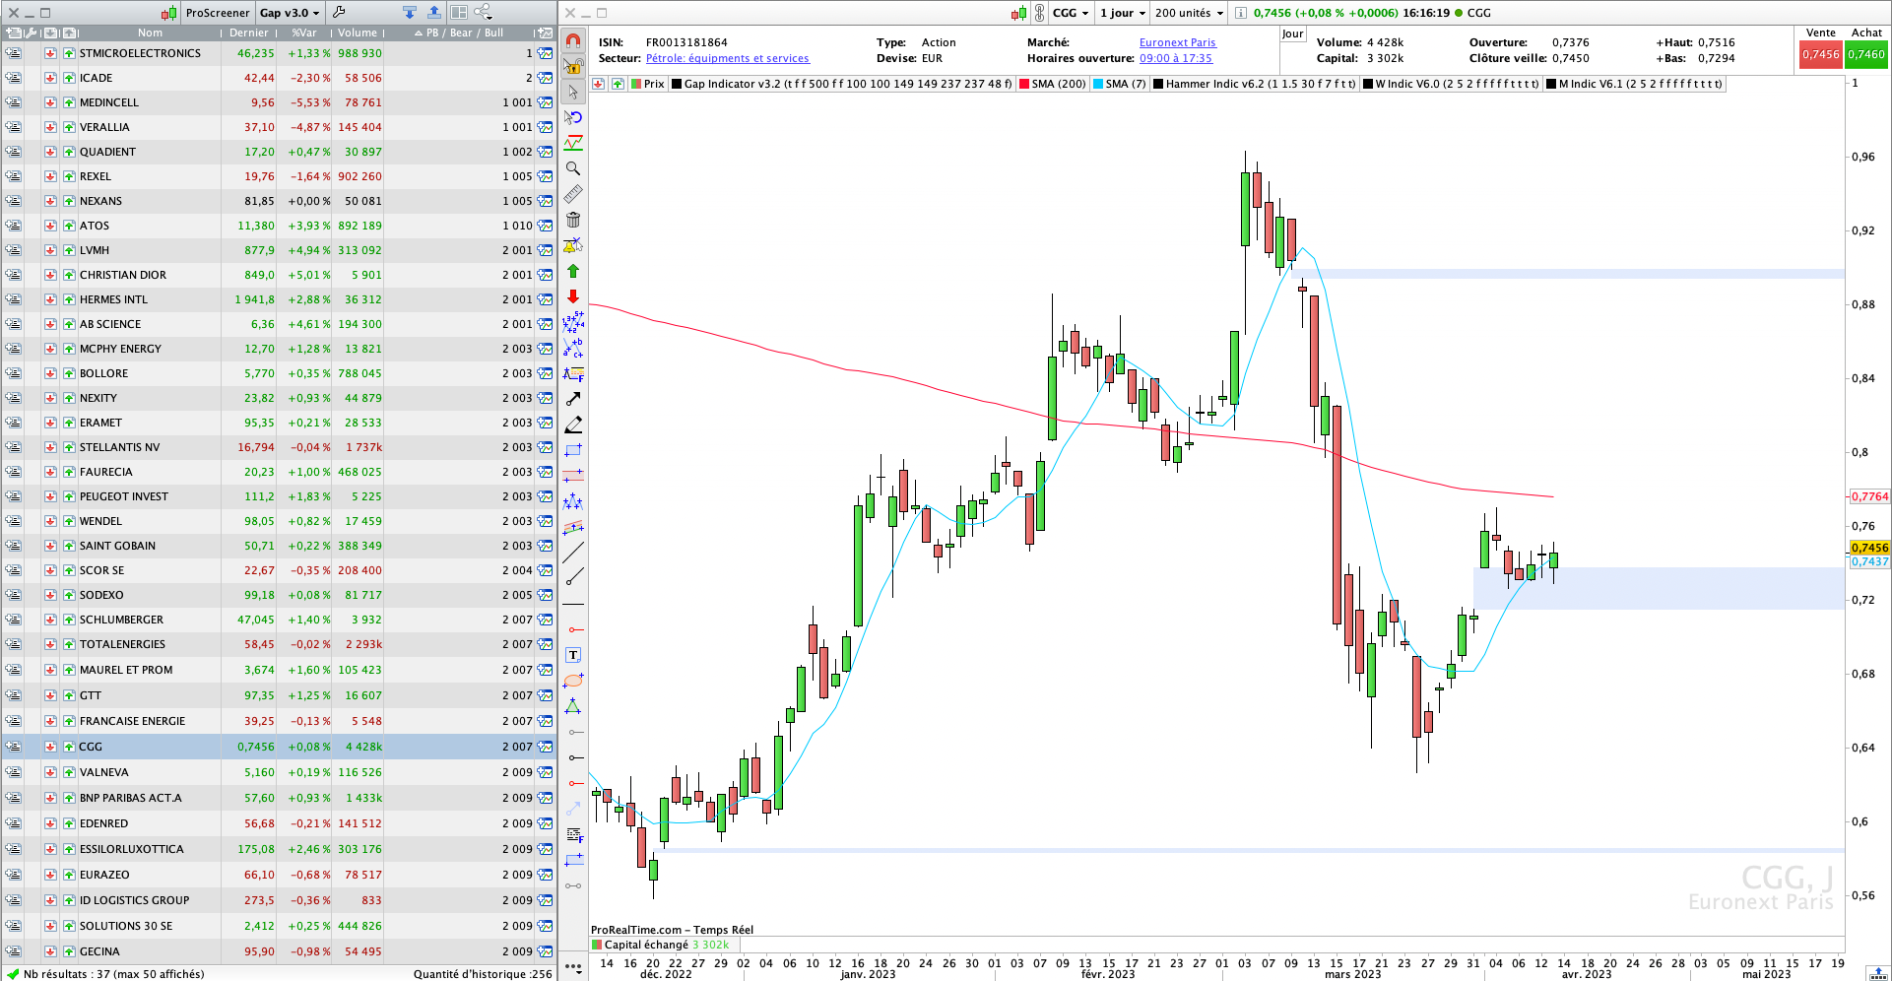Select the alert bell tool
Image resolution: width=1892 pixels, height=981 pixels.
[x=573, y=245]
